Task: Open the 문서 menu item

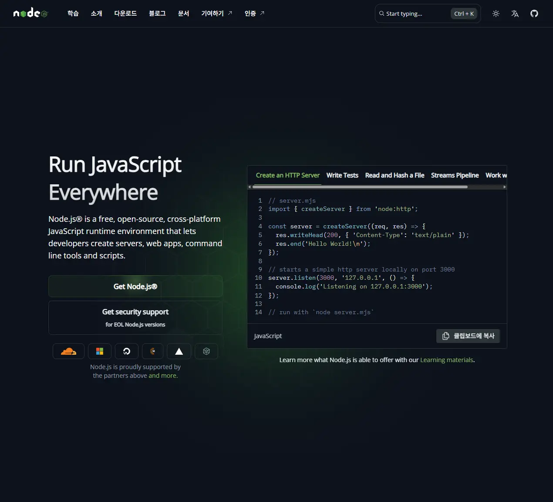Action: click(x=184, y=14)
